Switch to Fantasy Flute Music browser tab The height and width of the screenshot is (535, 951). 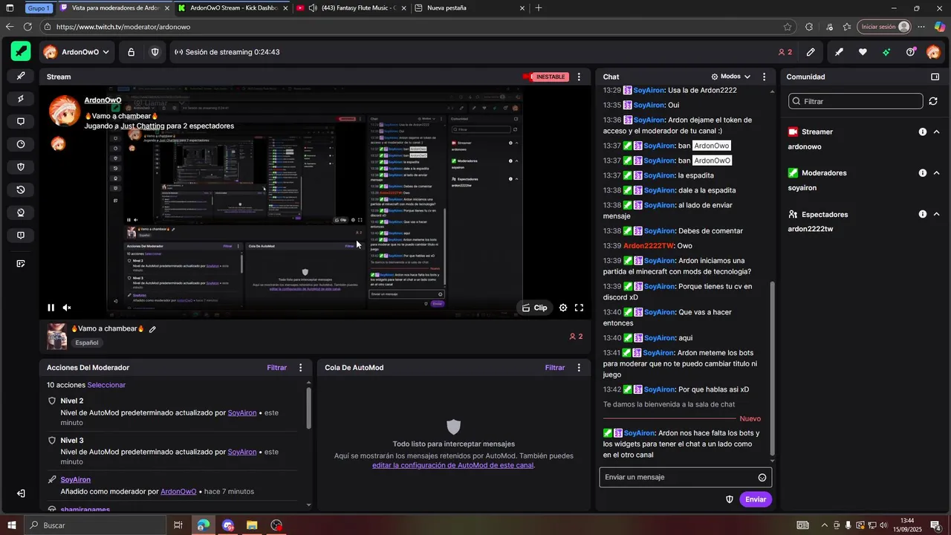point(351,8)
